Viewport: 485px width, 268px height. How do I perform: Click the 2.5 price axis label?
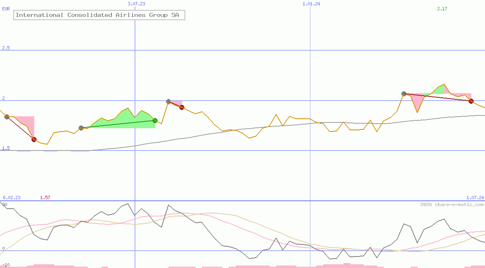6,48
